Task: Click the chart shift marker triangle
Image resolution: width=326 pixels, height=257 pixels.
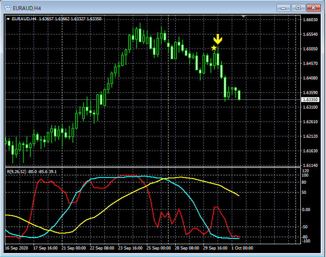Action: click(244, 16)
